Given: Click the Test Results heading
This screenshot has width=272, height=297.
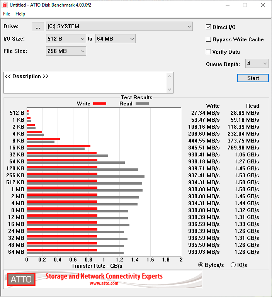Looking at the screenshot, I should point(136,97).
